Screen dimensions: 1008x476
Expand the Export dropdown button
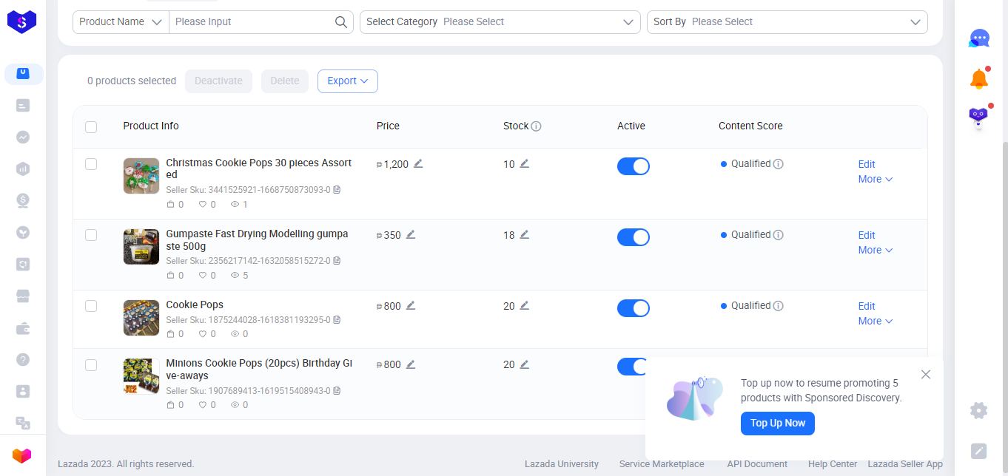click(x=348, y=81)
